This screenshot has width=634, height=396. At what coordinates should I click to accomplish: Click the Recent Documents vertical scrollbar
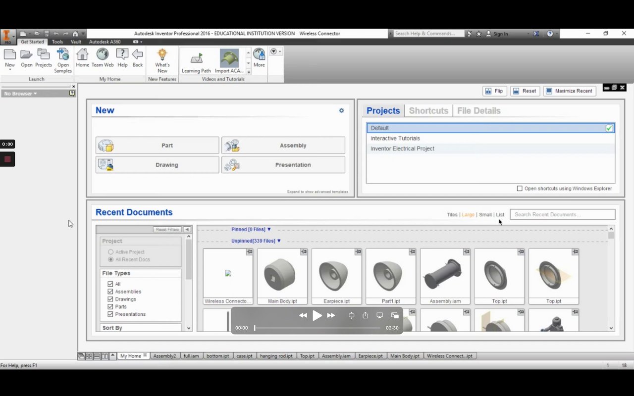pos(611,279)
